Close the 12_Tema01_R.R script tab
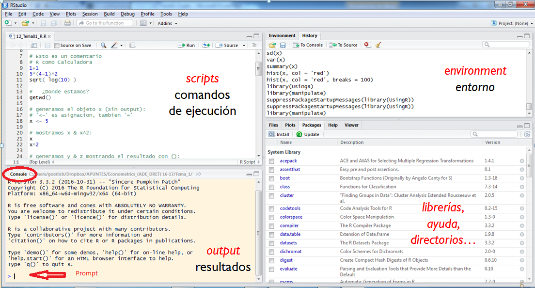Image resolution: width=535 pixels, height=288 pixels. 49,36
